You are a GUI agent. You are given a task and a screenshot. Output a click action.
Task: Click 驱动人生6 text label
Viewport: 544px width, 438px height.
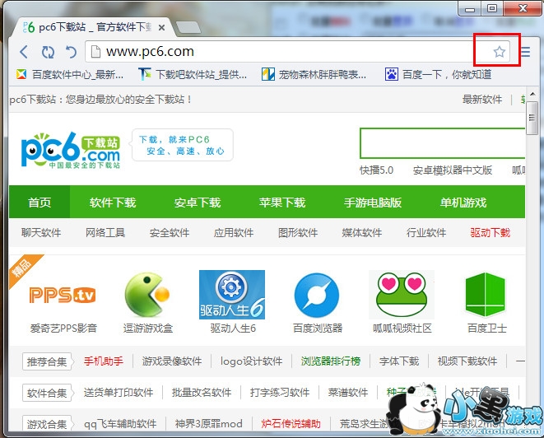[x=233, y=328]
